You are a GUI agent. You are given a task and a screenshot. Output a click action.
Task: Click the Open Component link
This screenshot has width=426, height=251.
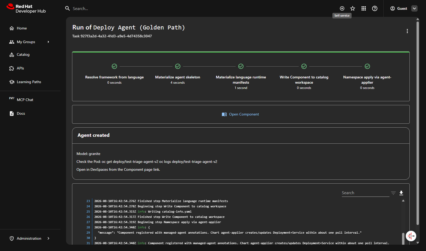coord(244,114)
